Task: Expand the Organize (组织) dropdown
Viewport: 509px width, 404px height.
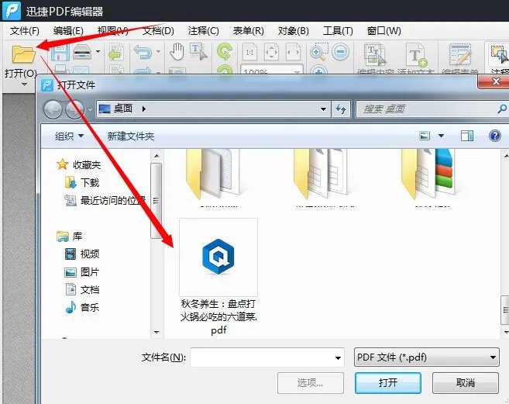Action: 69,136
